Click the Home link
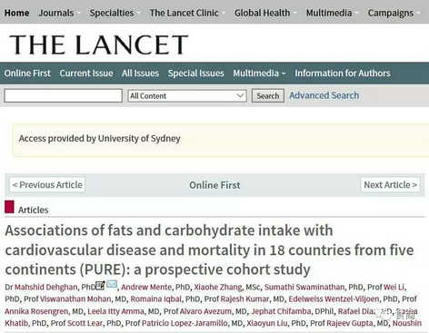 point(16,13)
